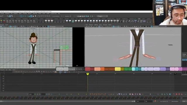The image size is (187, 105).
Task: Click the pink picker button
Action: [172, 69]
